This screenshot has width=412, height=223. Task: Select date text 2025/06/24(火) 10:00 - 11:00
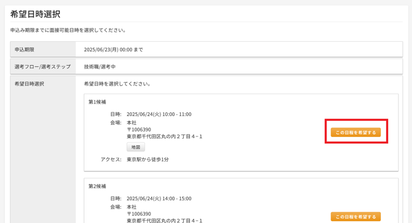(159, 114)
